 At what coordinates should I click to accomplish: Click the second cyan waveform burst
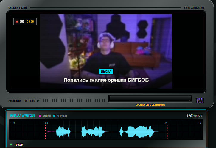coord(93,132)
